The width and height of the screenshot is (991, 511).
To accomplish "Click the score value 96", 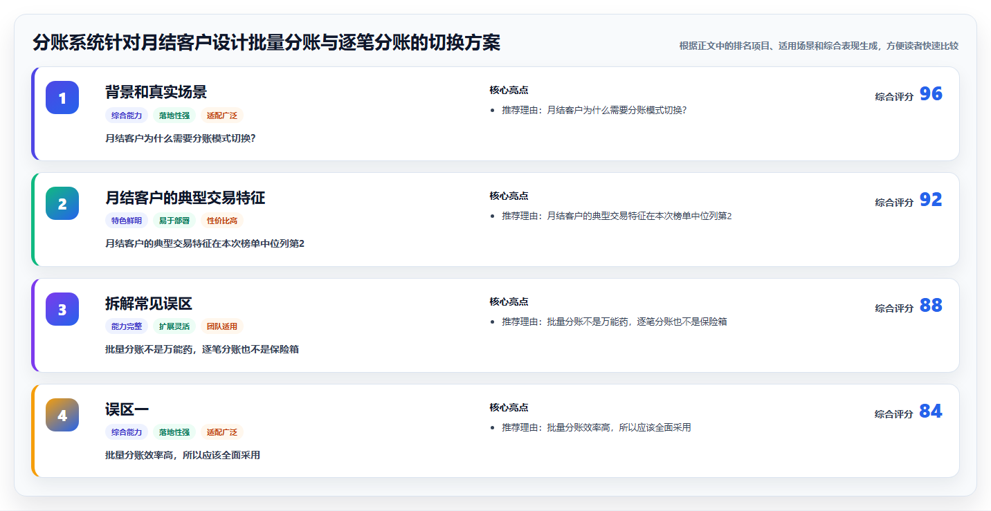I will pyautogui.click(x=931, y=94).
